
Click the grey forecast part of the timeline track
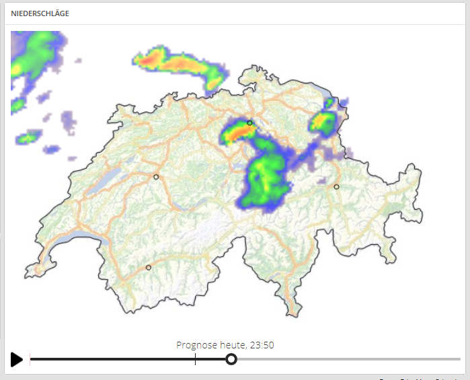(348, 359)
